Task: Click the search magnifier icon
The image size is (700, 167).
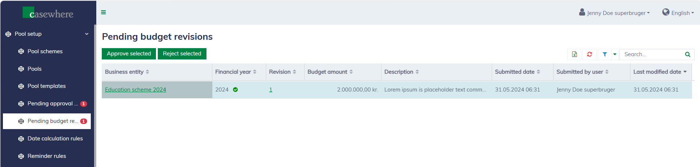Action: point(688,54)
